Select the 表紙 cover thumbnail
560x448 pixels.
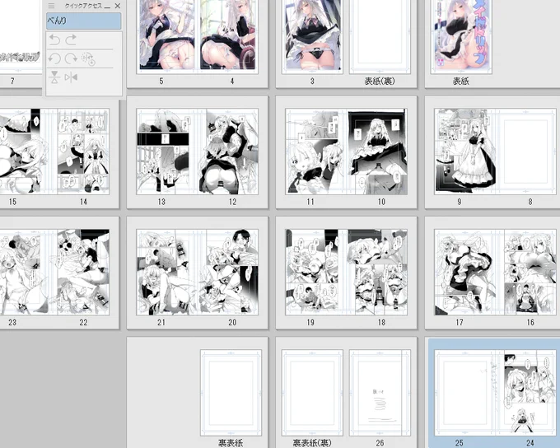tap(461, 35)
